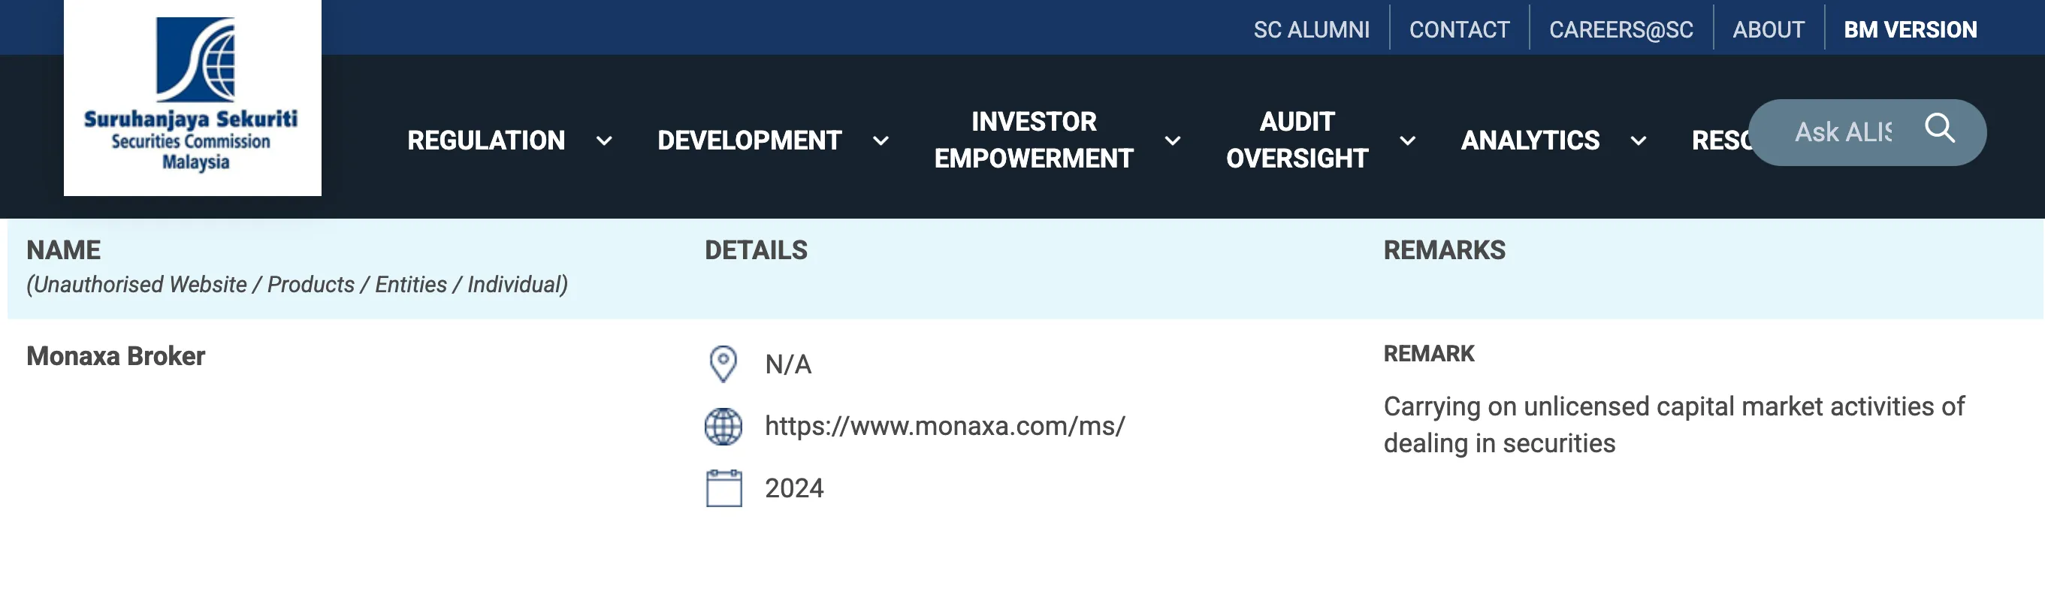Open the Audit Oversight menu
Image resolution: width=2045 pixels, height=601 pixels.
[x=1297, y=140]
